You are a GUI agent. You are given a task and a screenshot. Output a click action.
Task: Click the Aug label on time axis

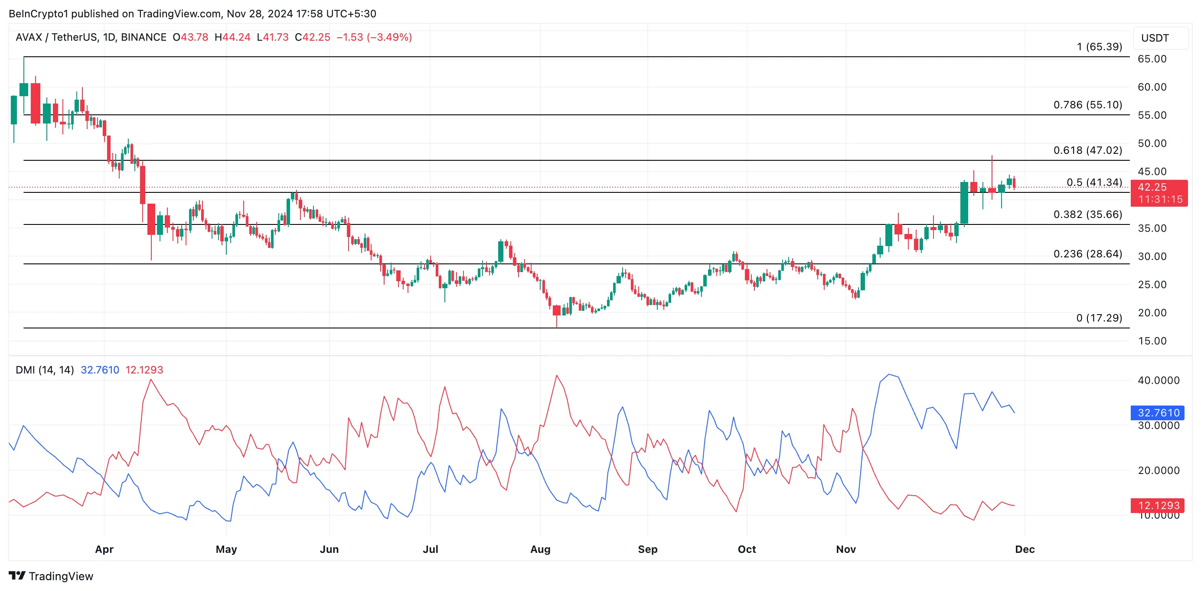[x=540, y=549]
